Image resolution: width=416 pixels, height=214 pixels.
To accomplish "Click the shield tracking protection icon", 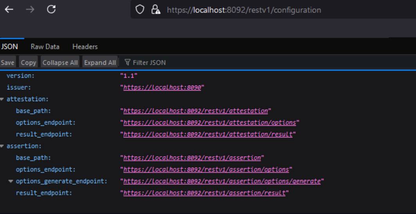I will [140, 10].
